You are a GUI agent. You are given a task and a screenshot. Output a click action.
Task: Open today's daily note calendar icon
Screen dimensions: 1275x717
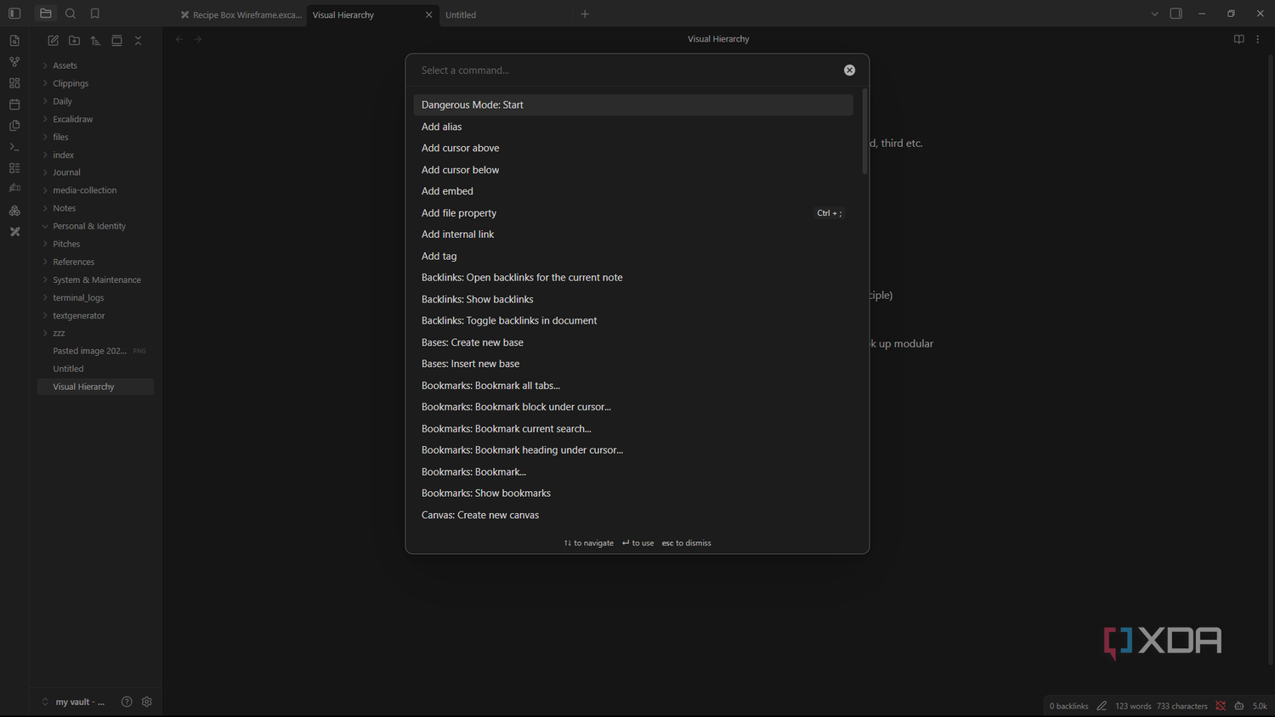pyautogui.click(x=14, y=104)
